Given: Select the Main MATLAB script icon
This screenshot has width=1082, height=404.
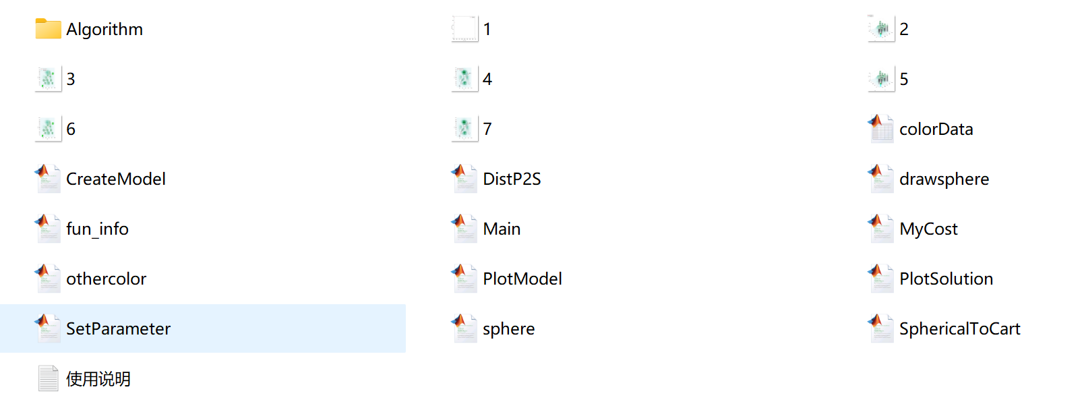Looking at the screenshot, I should click(464, 229).
